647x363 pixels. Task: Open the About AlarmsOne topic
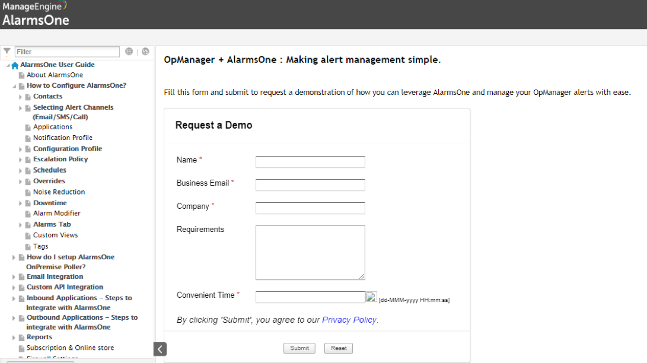pyautogui.click(x=55, y=75)
